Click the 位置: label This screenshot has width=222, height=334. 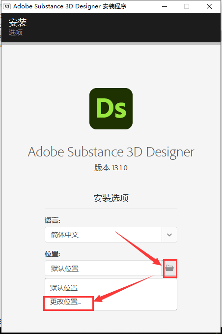(53, 254)
